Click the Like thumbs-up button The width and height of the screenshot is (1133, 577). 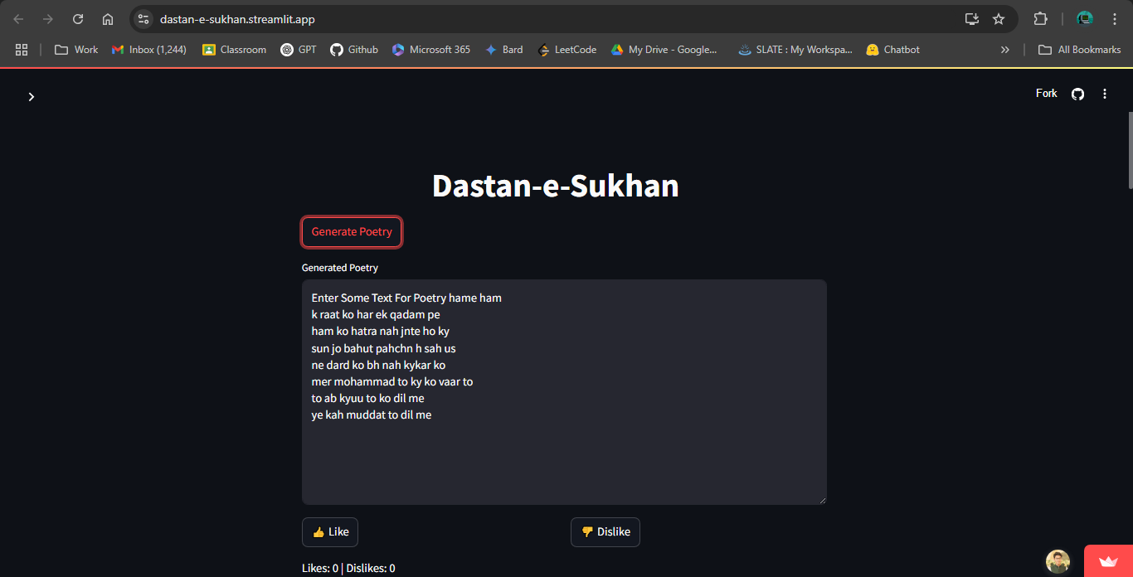point(329,531)
